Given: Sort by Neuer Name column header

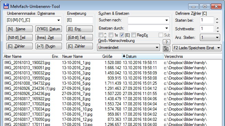Looking at the screenshot, I should (x=81, y=56).
